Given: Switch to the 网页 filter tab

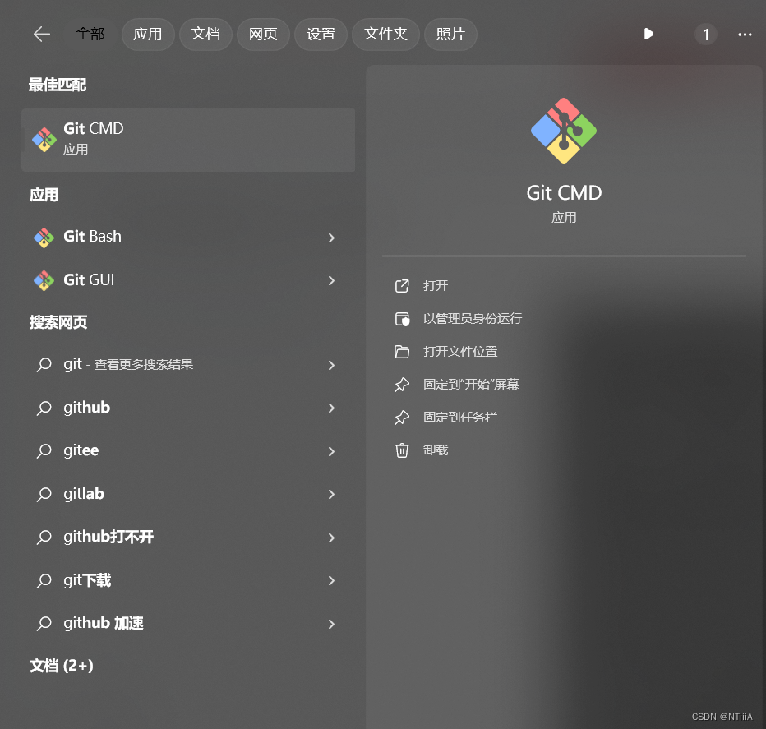Looking at the screenshot, I should 263,35.
